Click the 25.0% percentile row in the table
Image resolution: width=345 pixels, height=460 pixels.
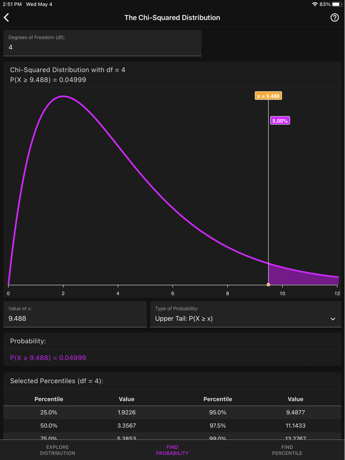[49, 412]
